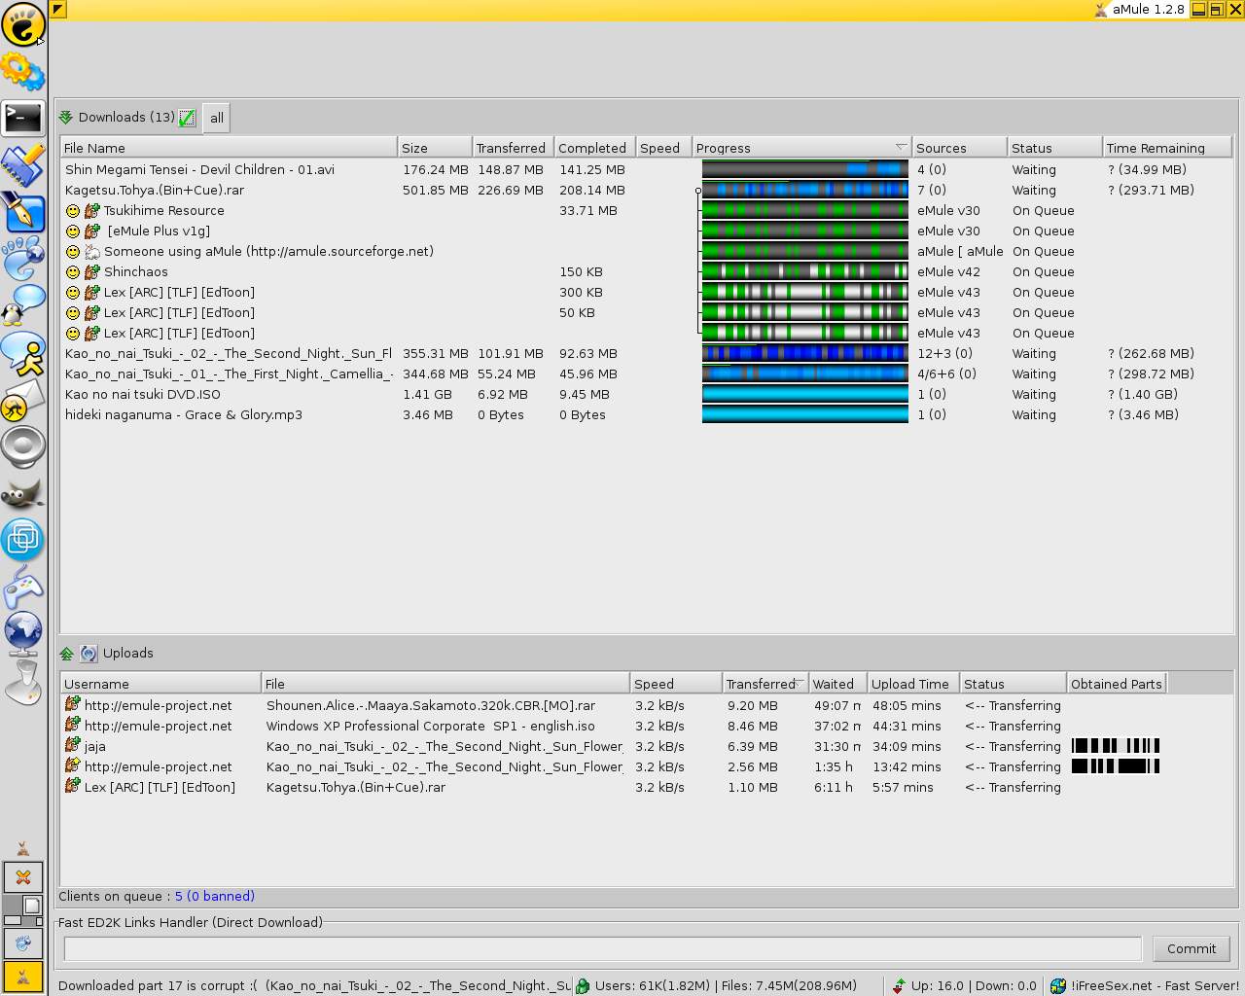Click the Uploads client view toggle icon

click(89, 654)
